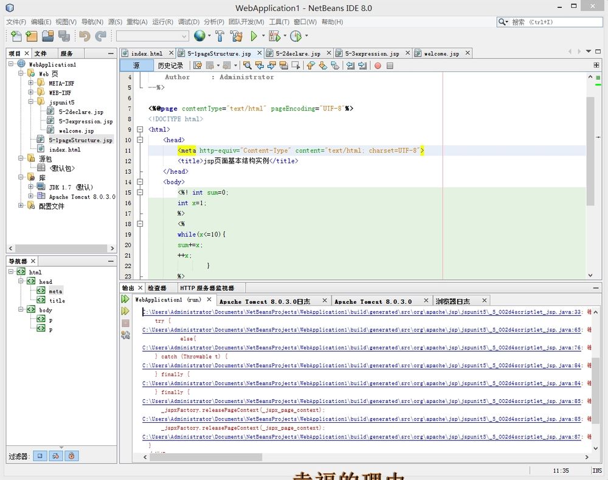Click the Find Selection magnifier icon
The width and height of the screenshot is (608, 480).
(x=247, y=66)
